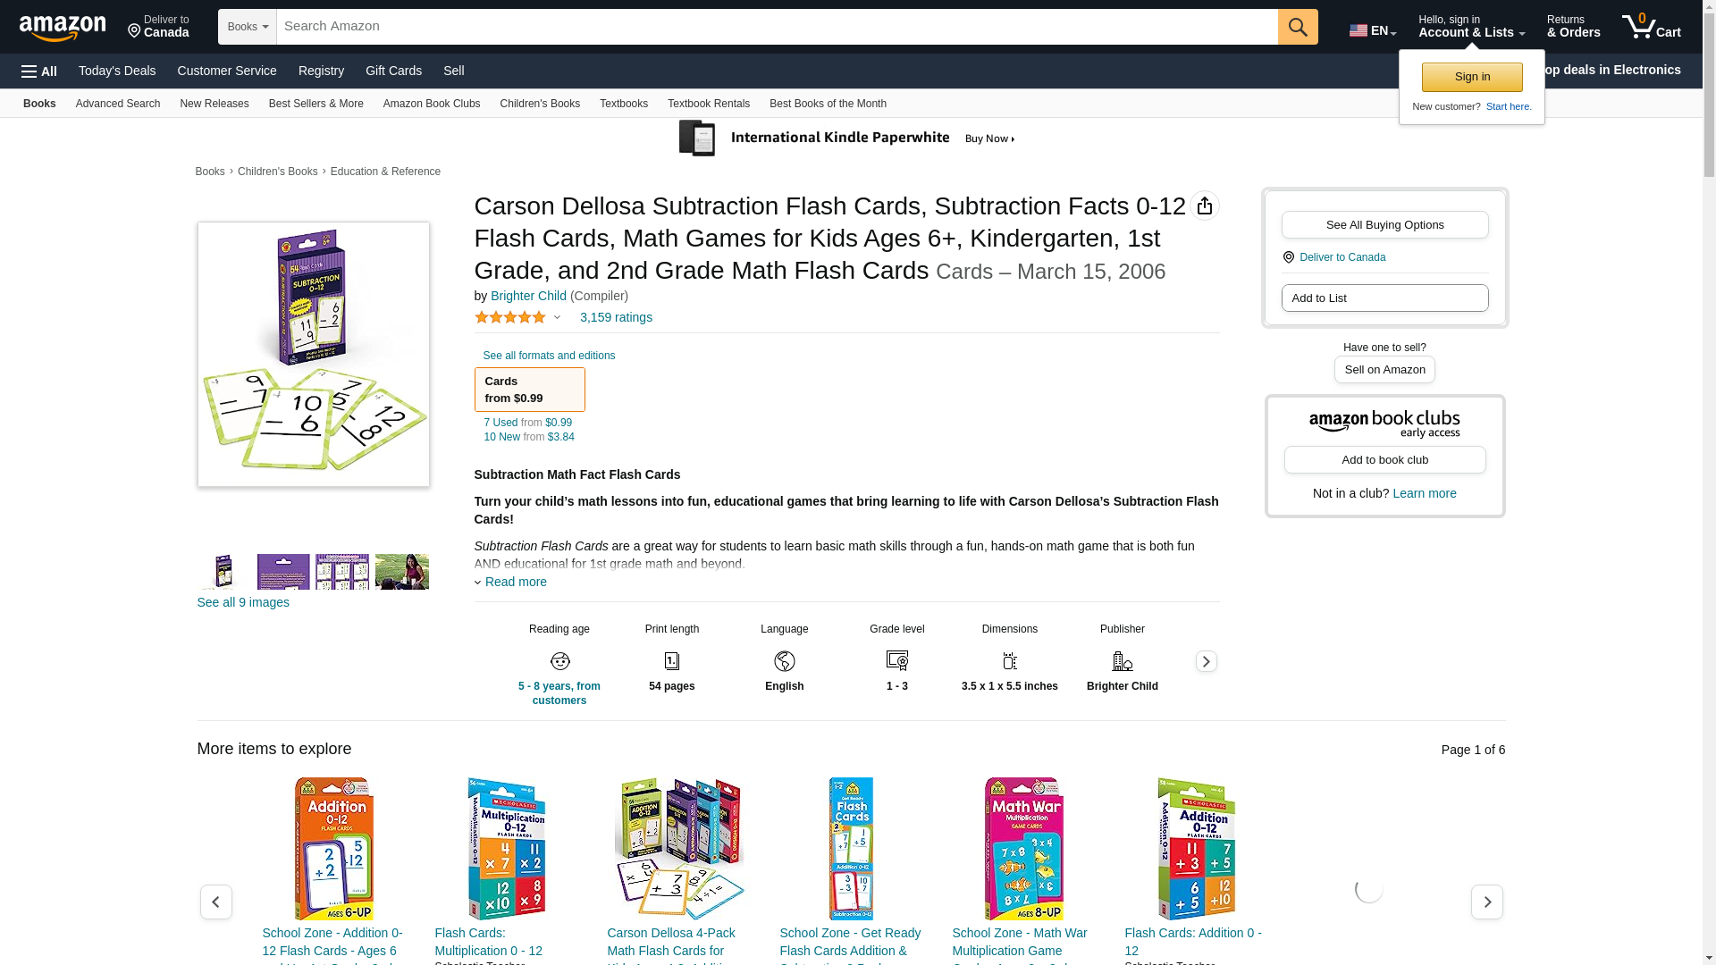Click the Amazon logo

pos(63,29)
